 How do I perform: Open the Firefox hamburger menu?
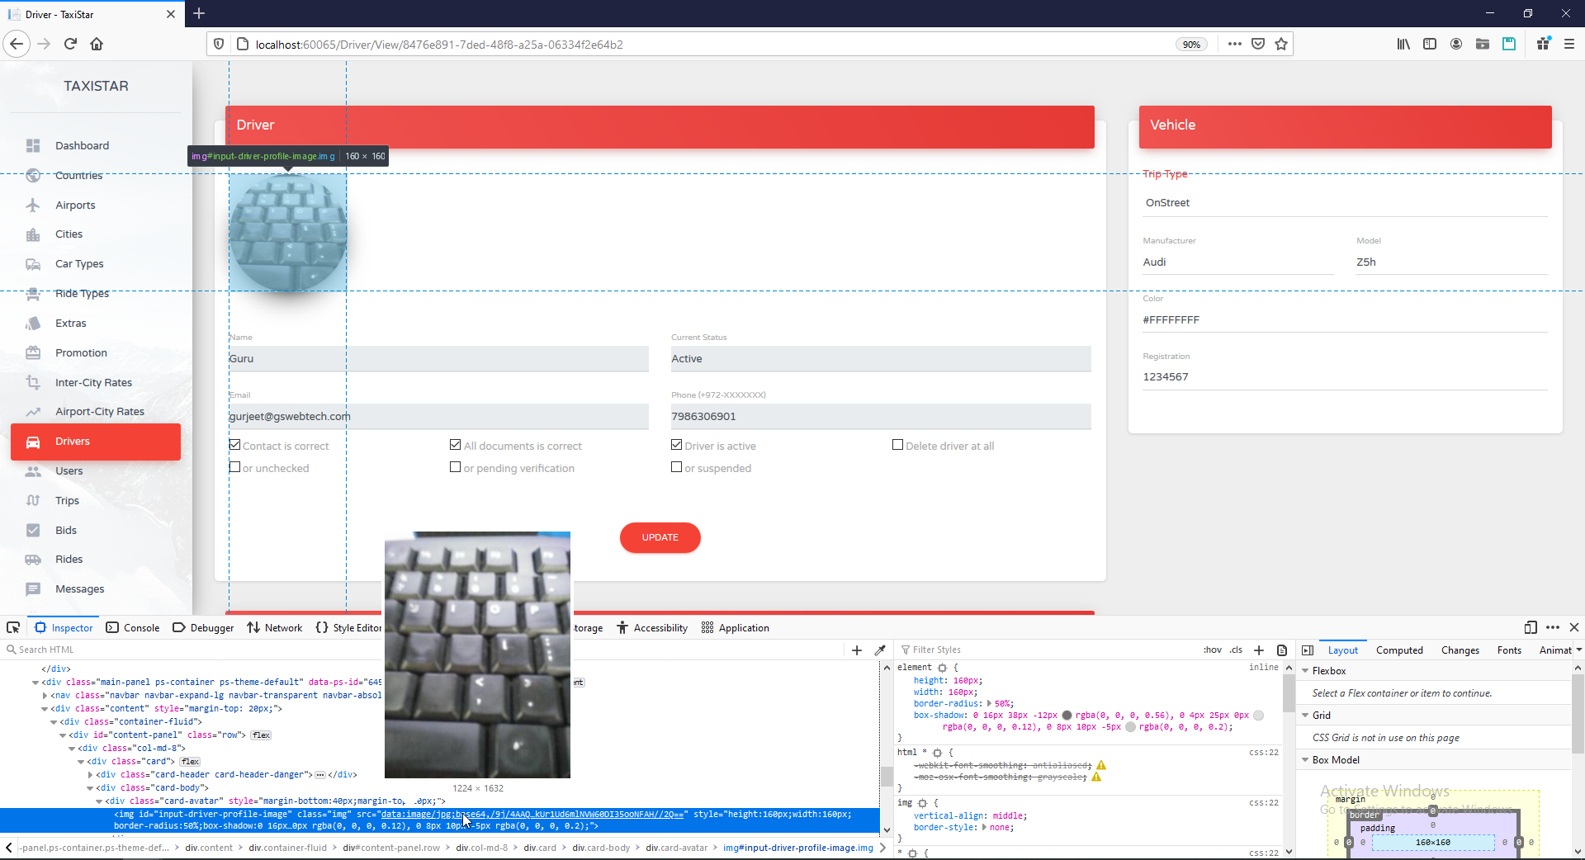point(1569,45)
